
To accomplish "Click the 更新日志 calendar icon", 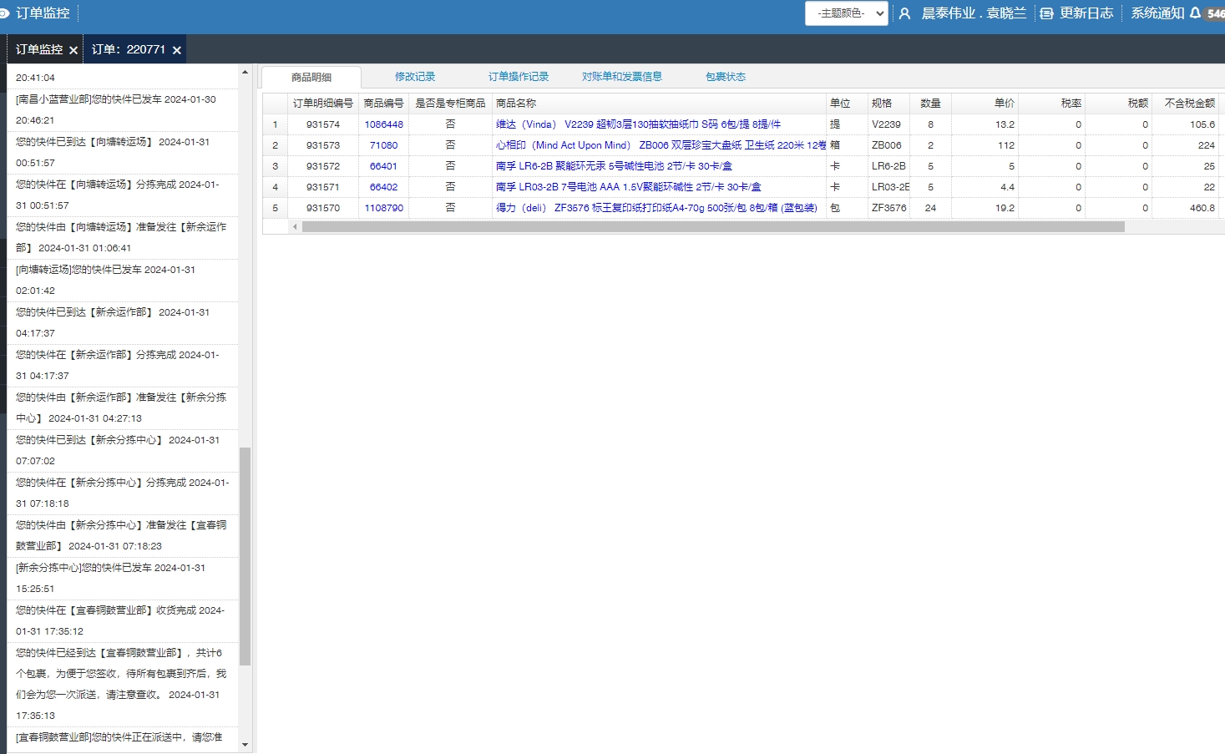I will tap(1046, 13).
